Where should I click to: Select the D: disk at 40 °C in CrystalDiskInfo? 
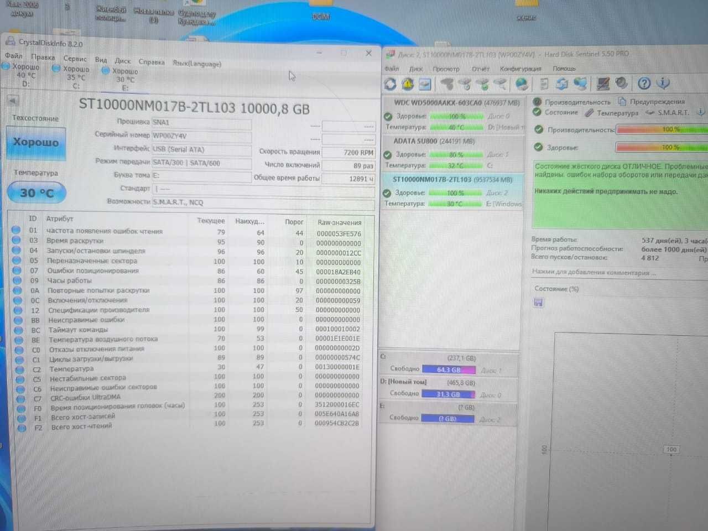point(21,75)
